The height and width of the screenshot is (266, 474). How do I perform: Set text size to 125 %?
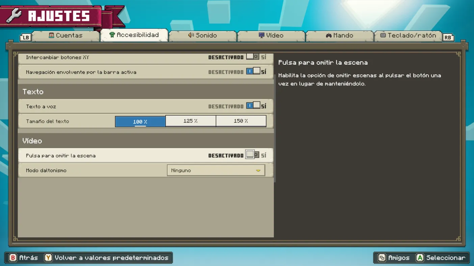(x=190, y=121)
